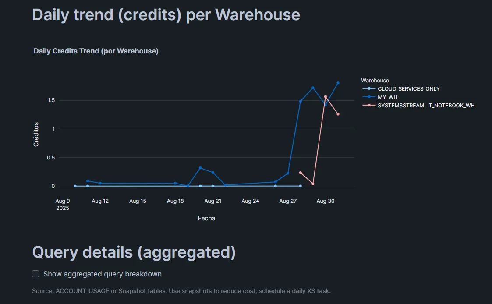Viewport: 492px width, 304px height.
Task: Click the first data point at Aug 9
Action: pos(75,186)
